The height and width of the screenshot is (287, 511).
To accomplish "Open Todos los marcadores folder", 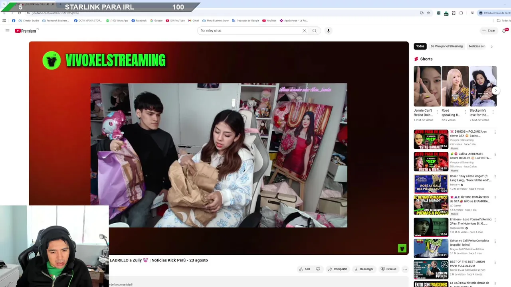I will [504, 20].
